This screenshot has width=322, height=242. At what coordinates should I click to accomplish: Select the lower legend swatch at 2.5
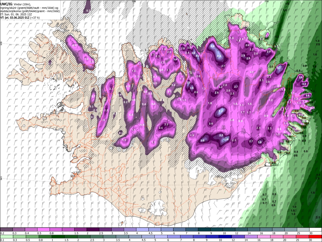(96, 236)
